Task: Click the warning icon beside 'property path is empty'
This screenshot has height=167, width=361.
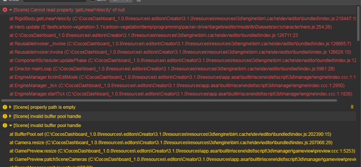Action: point(5,107)
